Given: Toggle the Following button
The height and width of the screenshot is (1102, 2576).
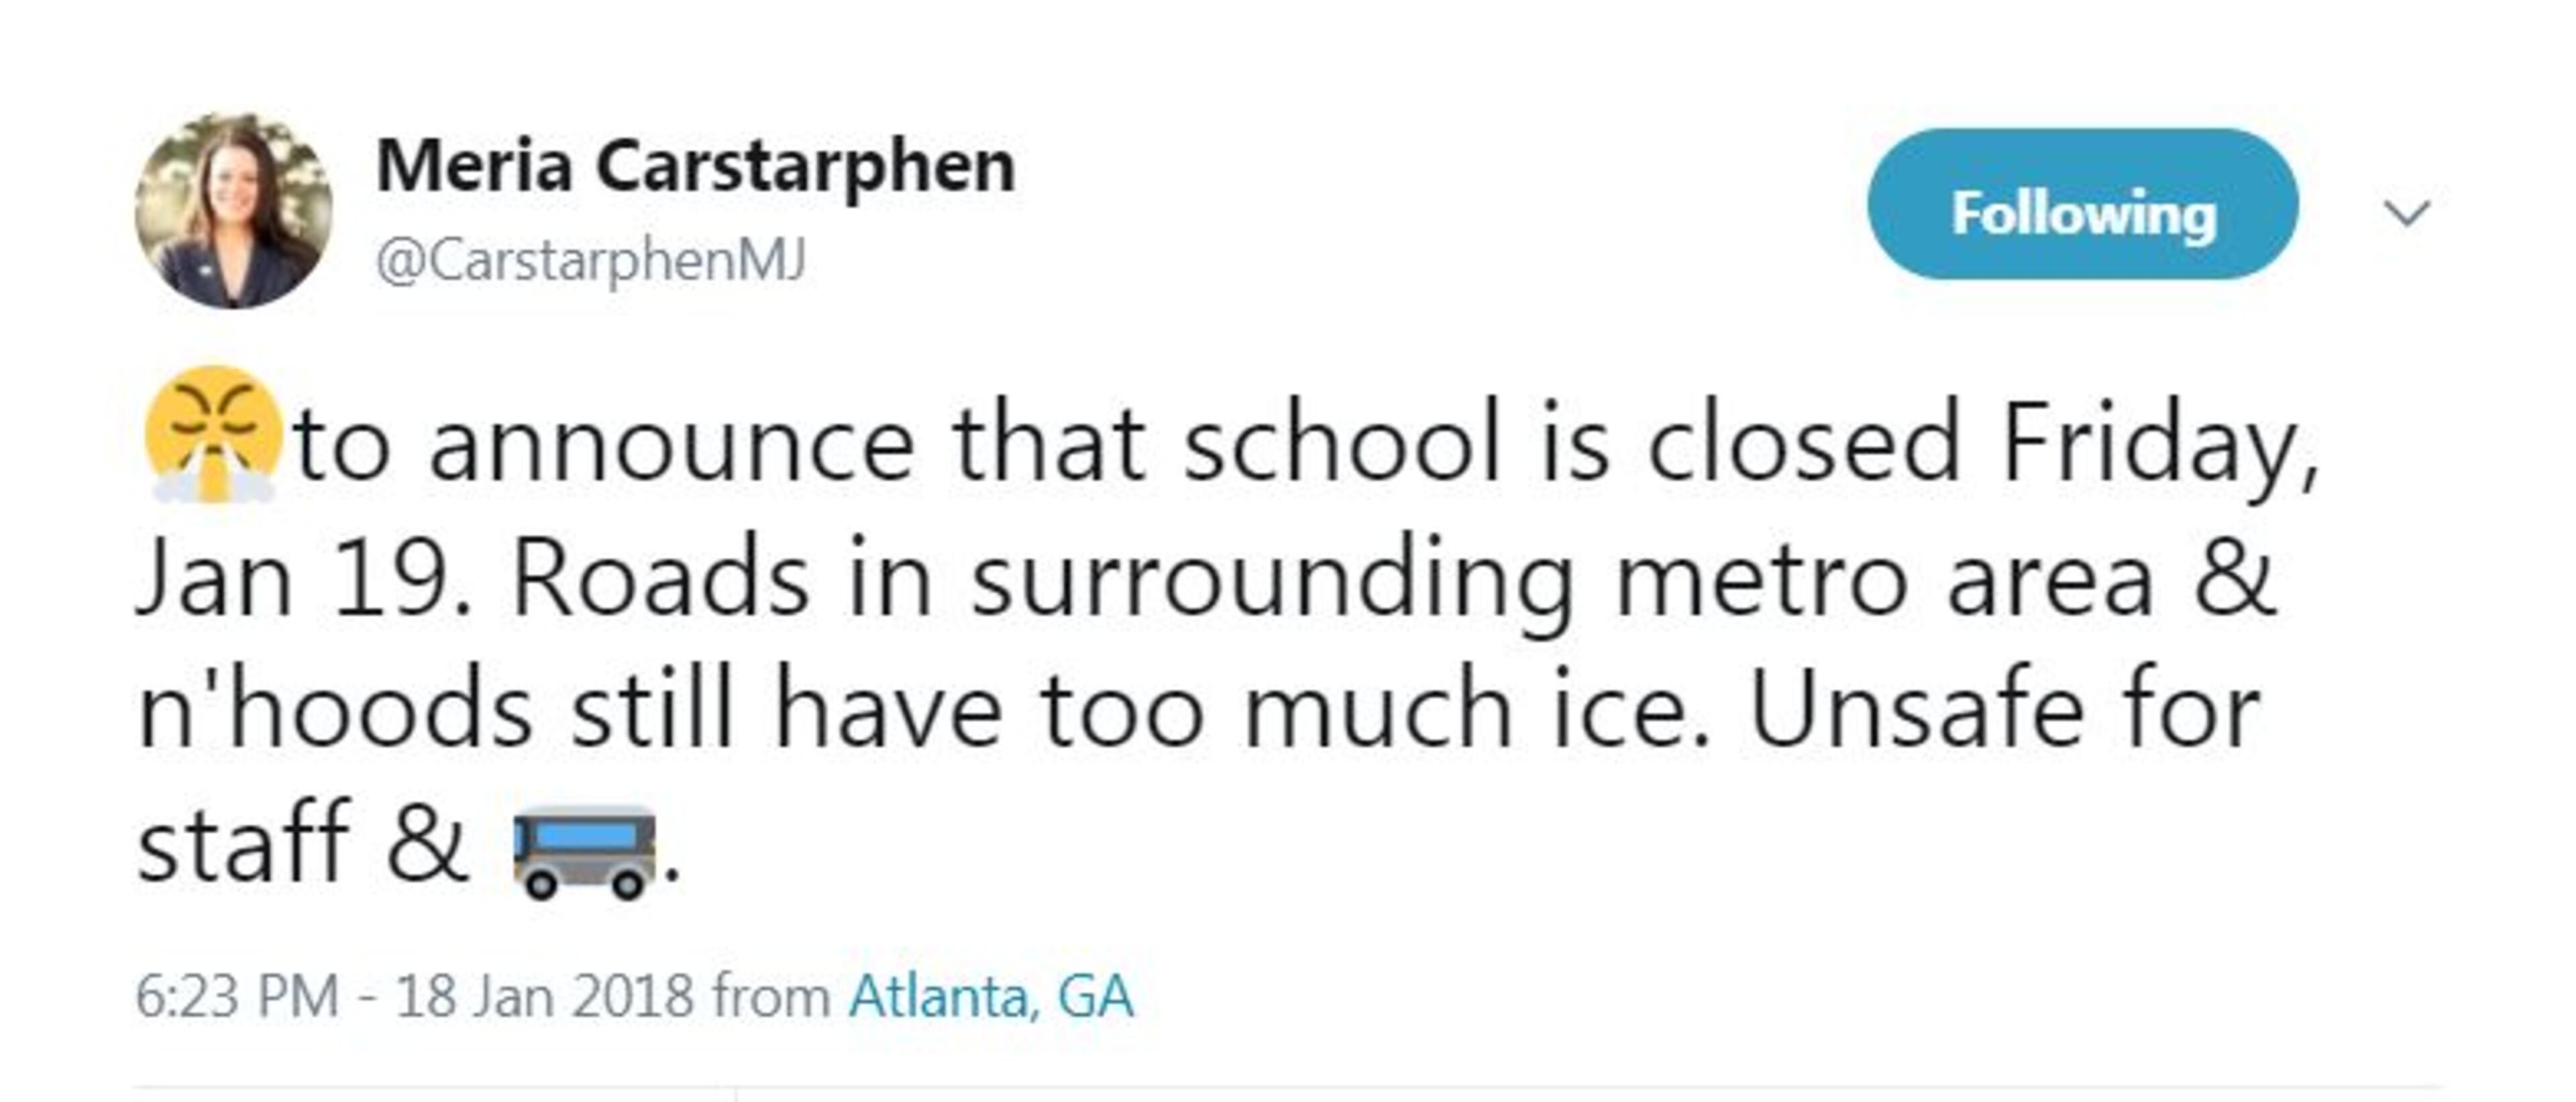Looking at the screenshot, I should (x=2082, y=204).
